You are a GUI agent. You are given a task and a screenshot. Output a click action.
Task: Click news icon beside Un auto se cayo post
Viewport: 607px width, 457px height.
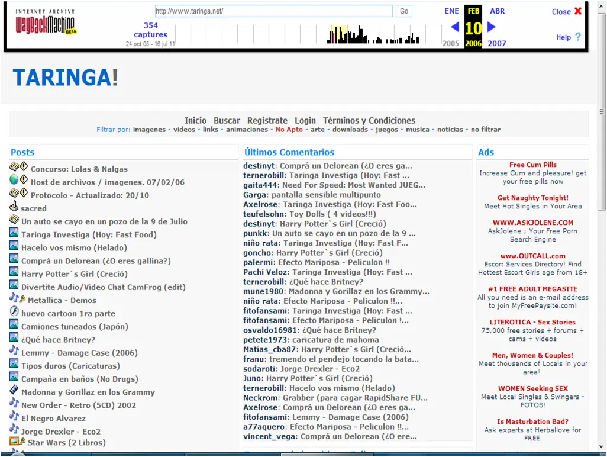point(14,219)
